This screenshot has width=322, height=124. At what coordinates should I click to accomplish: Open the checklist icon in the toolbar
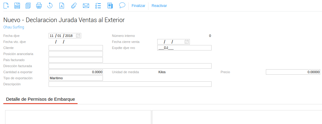(98, 5)
